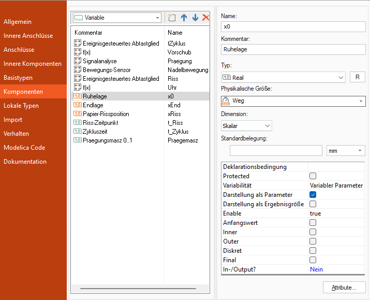Select the Signalanalyse component icon
The height and width of the screenshot is (300, 370).
78,61
